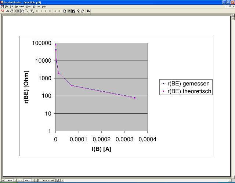Click x-axis label '0,0001'
This screenshot has height=183, width=235.
(78, 139)
